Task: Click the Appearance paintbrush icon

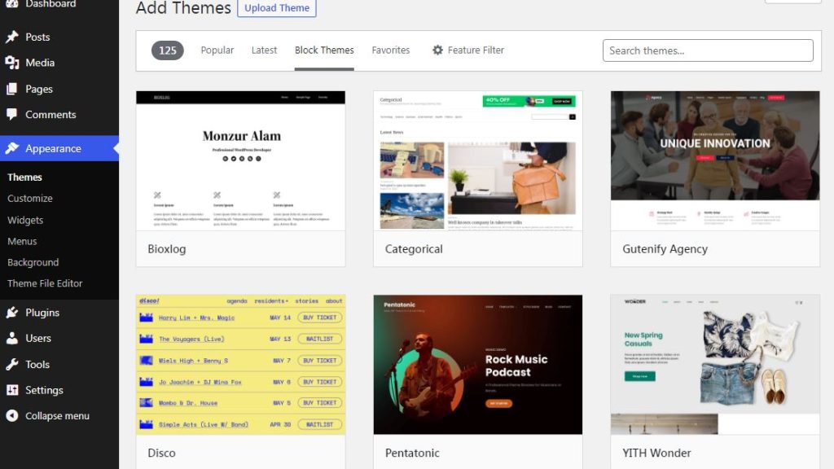Action: (x=11, y=148)
